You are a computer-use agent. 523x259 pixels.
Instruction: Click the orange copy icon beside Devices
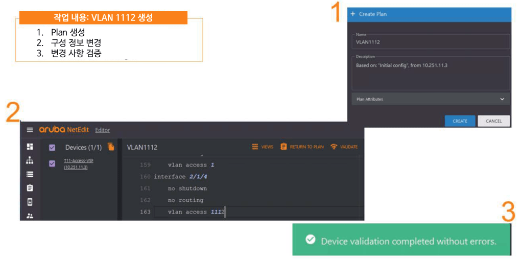[111, 147]
